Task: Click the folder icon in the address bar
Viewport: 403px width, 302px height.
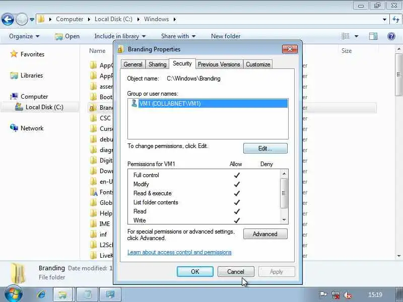Action: pyautogui.click(x=41, y=19)
